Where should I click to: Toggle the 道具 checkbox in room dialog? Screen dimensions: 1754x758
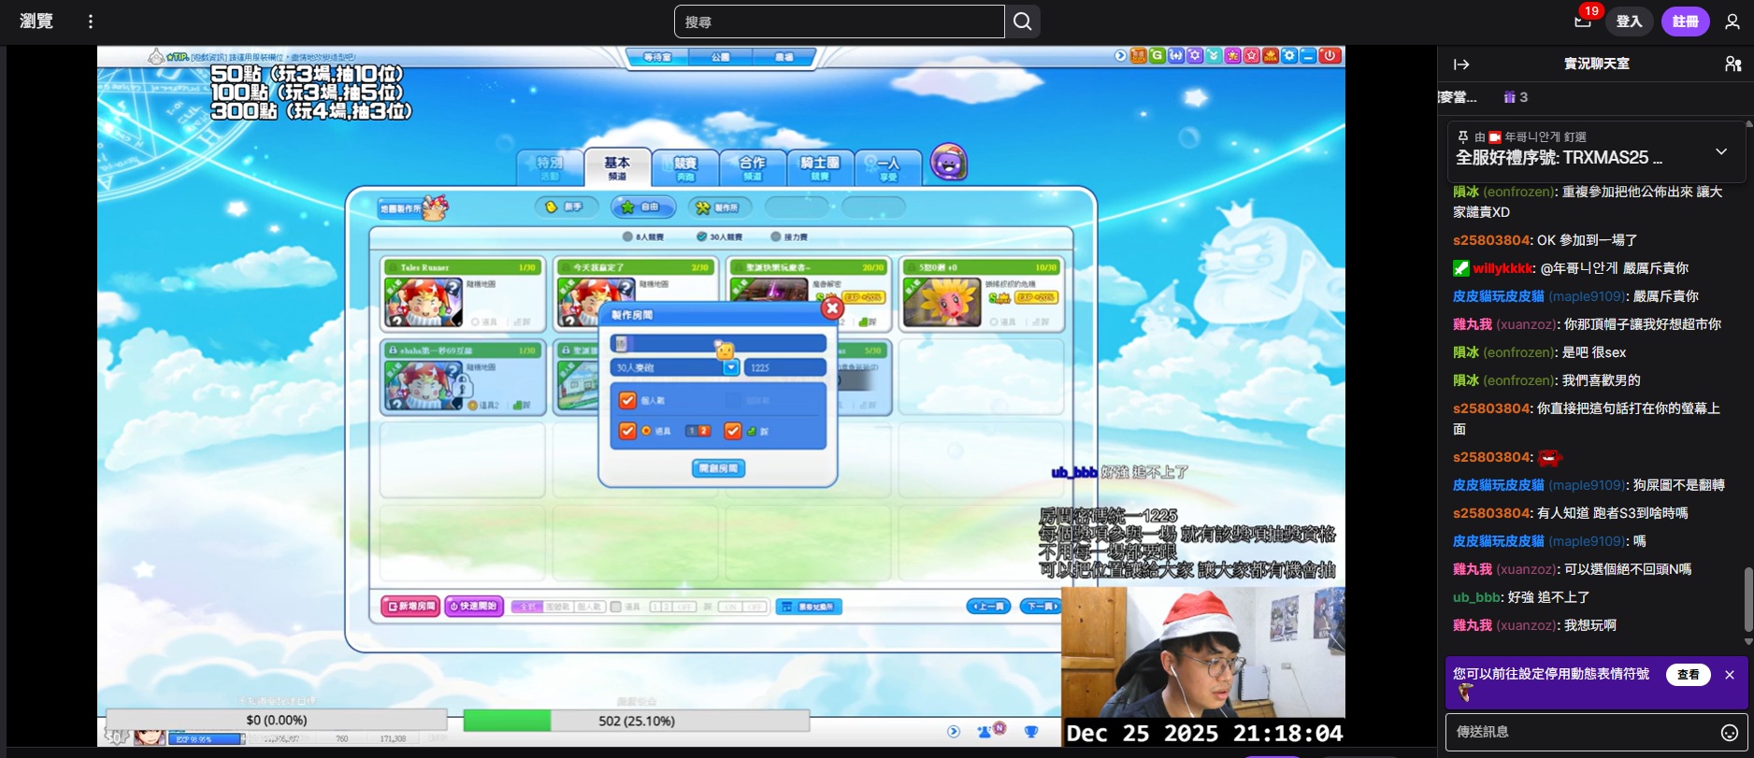(627, 431)
